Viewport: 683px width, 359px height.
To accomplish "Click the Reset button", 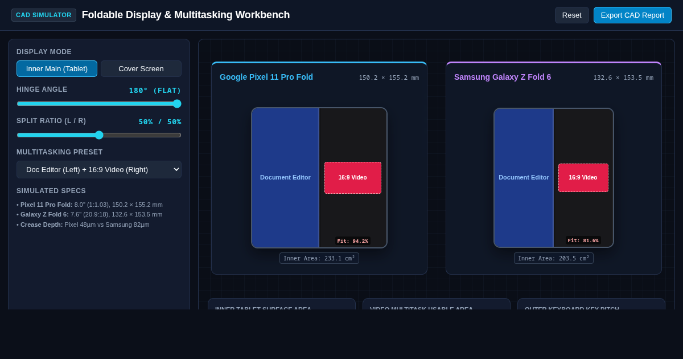I will (x=571, y=15).
